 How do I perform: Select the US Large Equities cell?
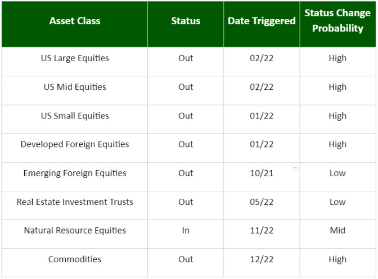[75, 62]
